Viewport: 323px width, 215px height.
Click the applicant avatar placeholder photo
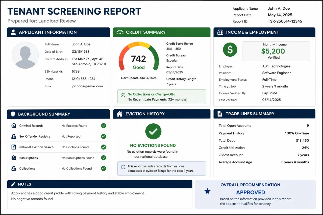pyautogui.click(x=25, y=55)
